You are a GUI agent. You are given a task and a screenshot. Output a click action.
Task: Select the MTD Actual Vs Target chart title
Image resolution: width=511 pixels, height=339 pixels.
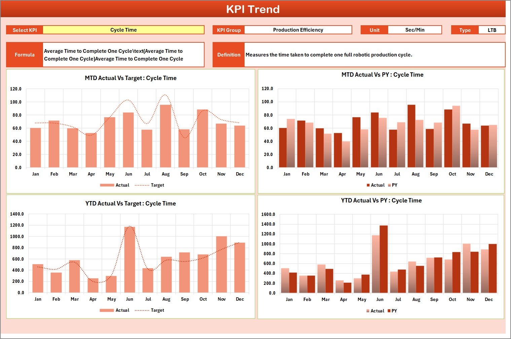pos(131,78)
